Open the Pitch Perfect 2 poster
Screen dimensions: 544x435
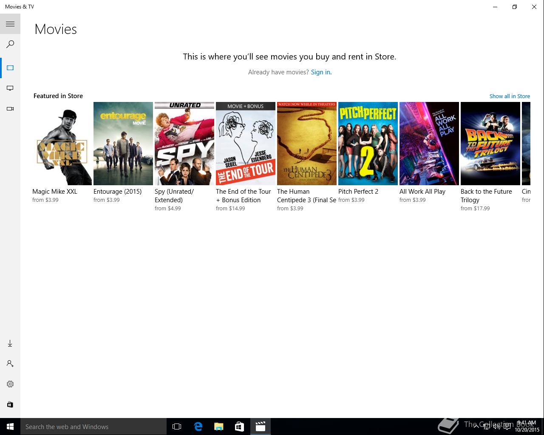pos(368,144)
